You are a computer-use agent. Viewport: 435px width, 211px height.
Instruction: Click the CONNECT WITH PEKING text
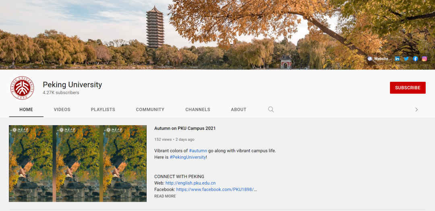(x=179, y=177)
